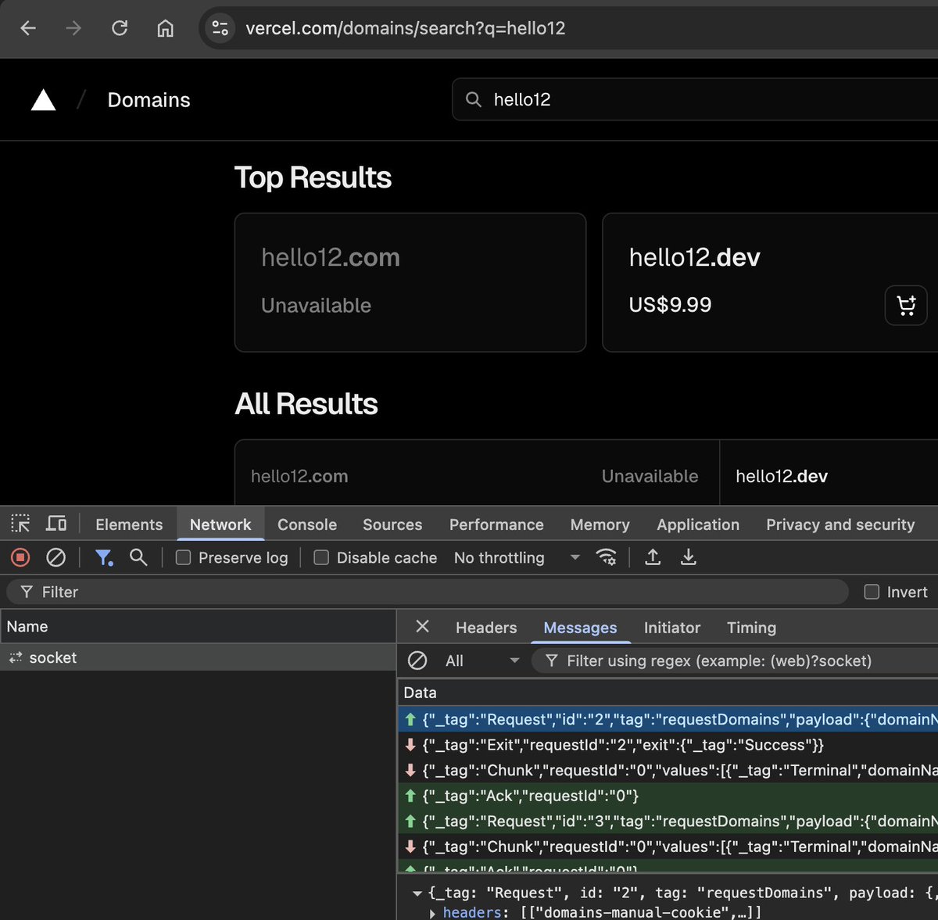This screenshot has height=920, width=938.
Task: Click the network Filter text field
Action: pos(428,592)
